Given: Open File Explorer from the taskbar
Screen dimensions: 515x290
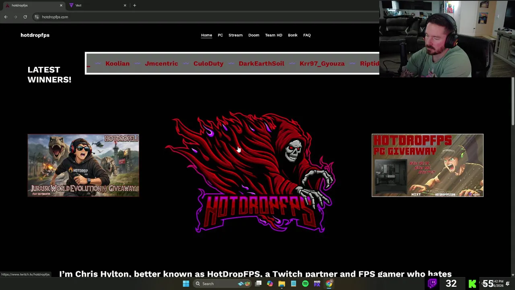Looking at the screenshot, I should pos(282,284).
